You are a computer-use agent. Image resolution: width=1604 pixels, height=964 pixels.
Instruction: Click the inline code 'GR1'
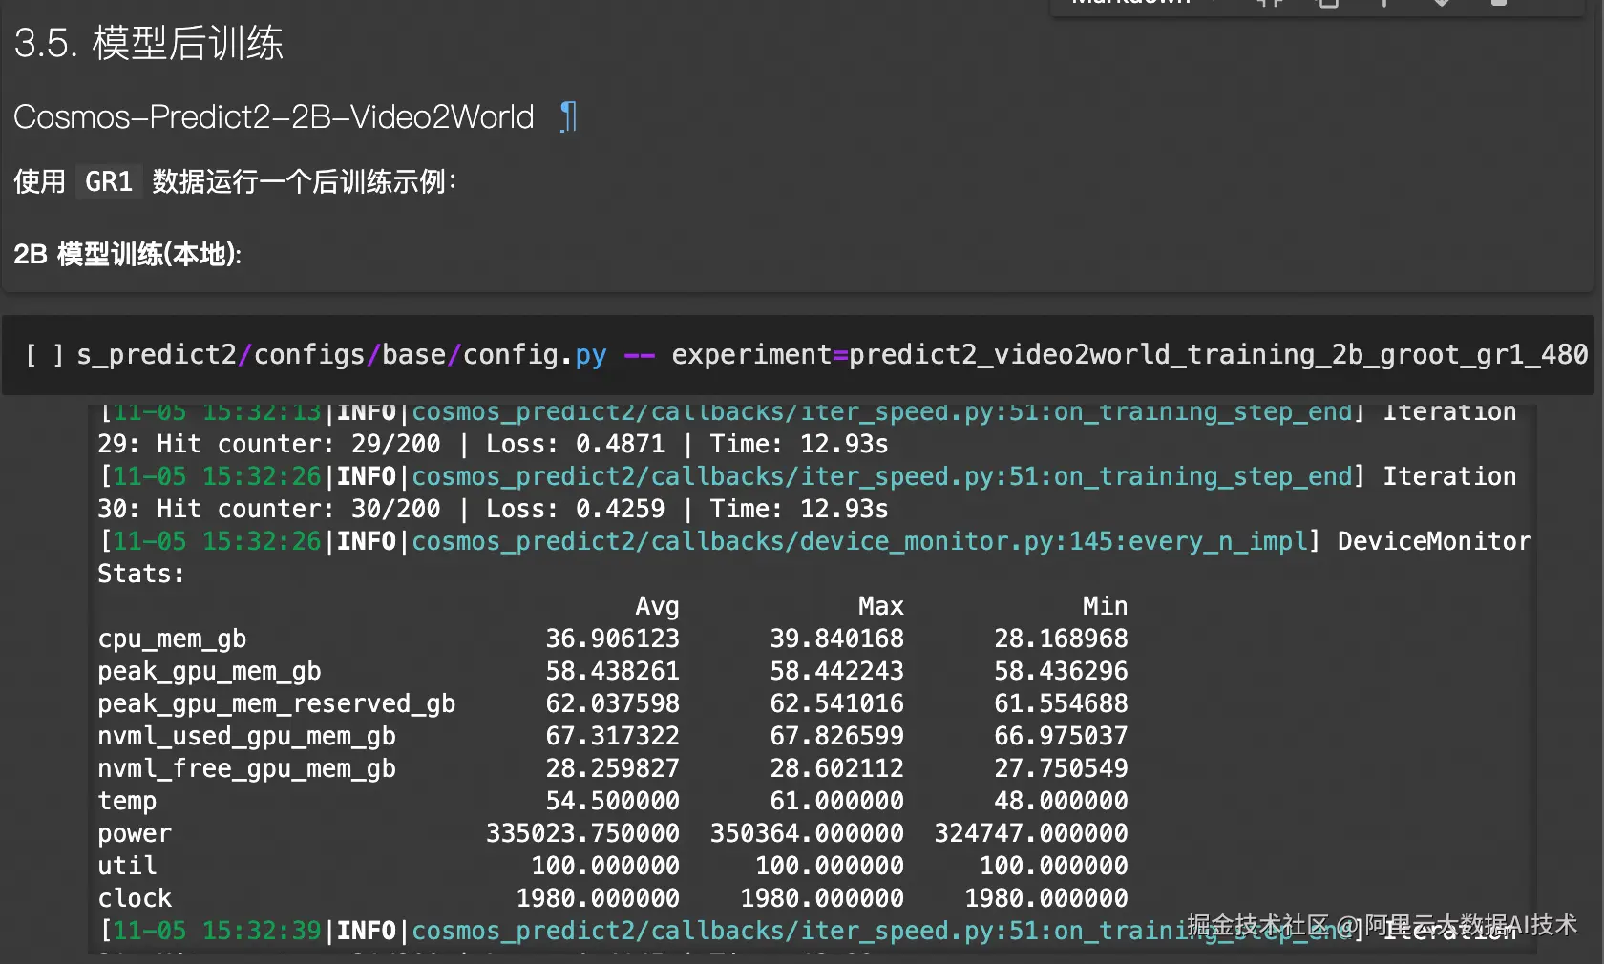click(x=109, y=181)
